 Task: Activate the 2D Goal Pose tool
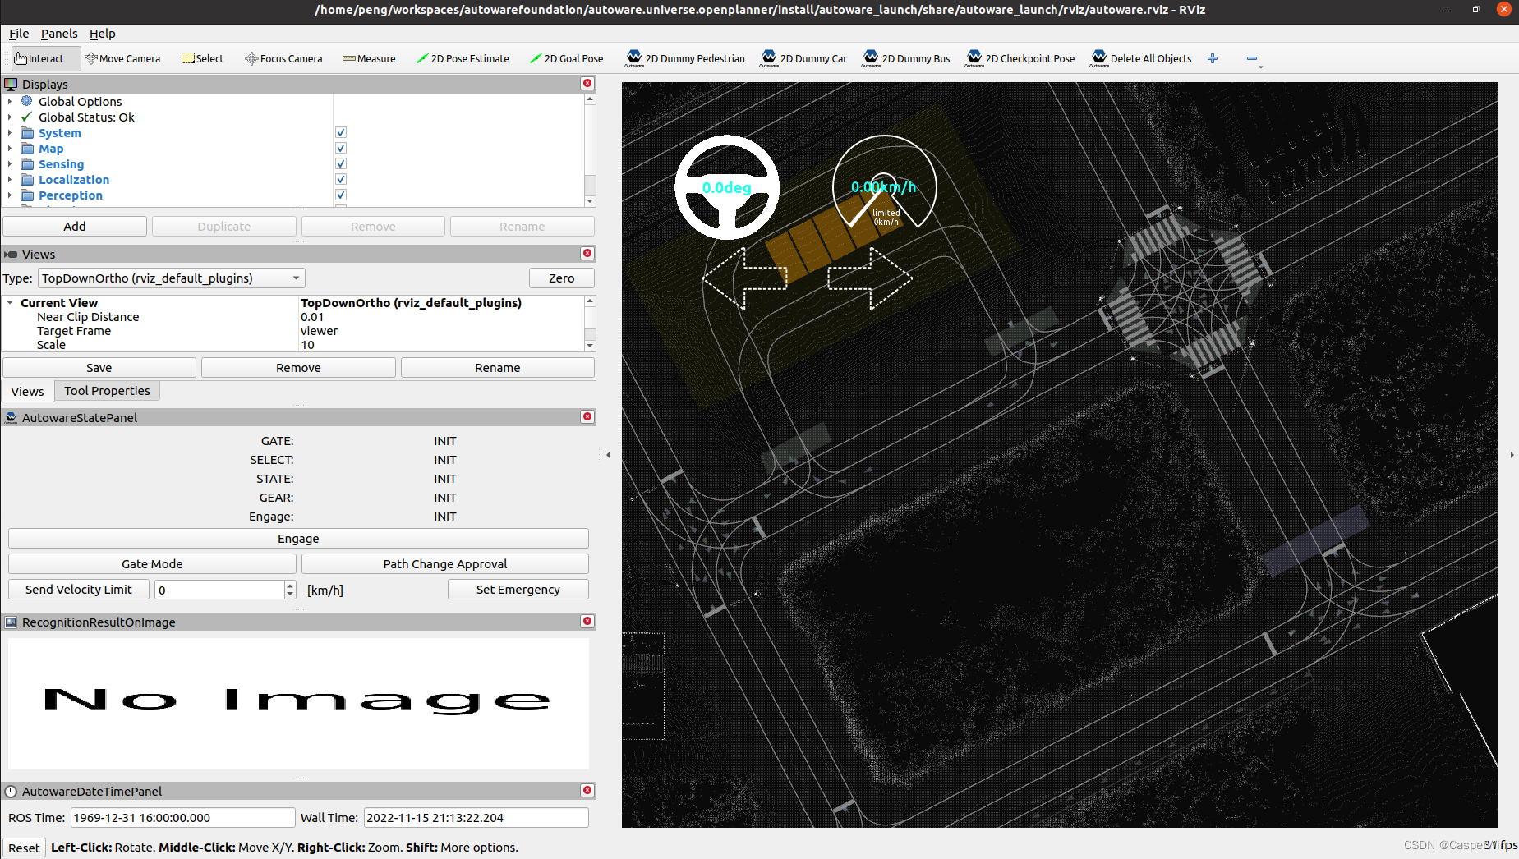pos(566,58)
